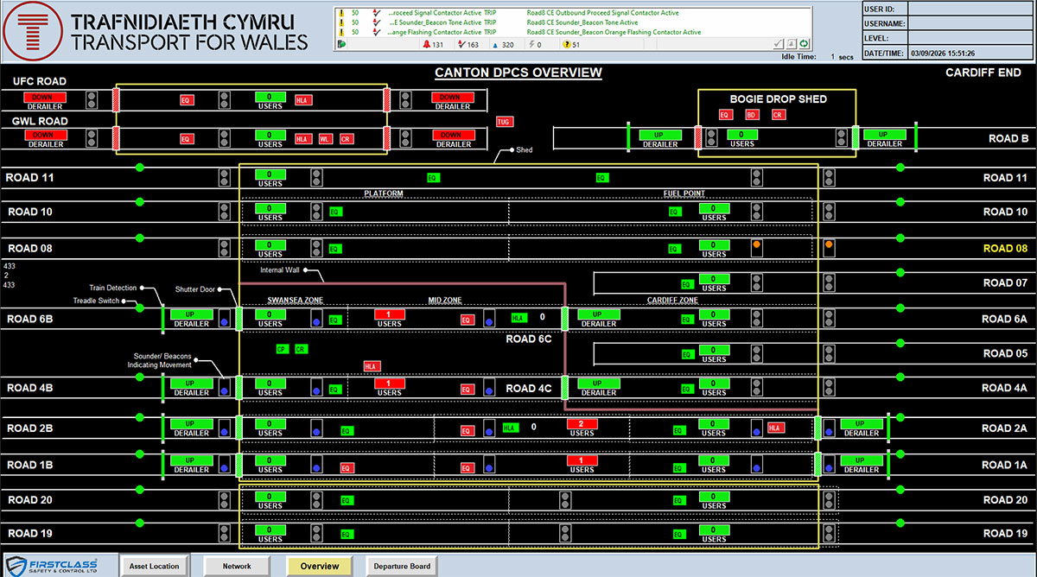
Task: Click the acknowledge checkmark in the alarm banner
Action: click(x=778, y=43)
